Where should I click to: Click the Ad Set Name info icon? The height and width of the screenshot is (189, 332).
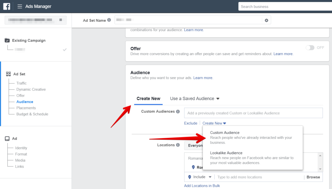pyautogui.click(x=109, y=20)
